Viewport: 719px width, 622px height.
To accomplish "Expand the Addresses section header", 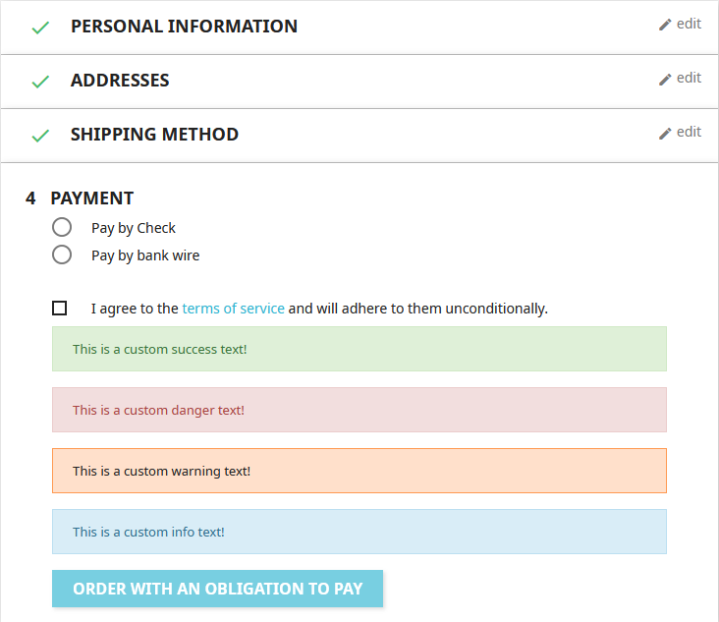I will point(120,81).
